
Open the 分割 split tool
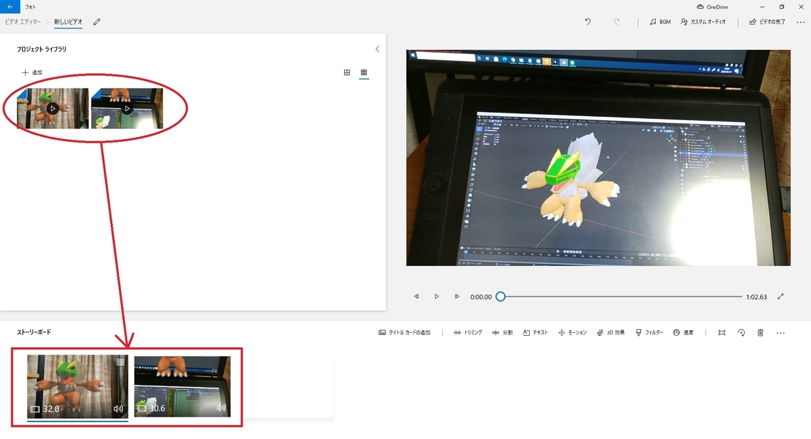[x=502, y=333]
